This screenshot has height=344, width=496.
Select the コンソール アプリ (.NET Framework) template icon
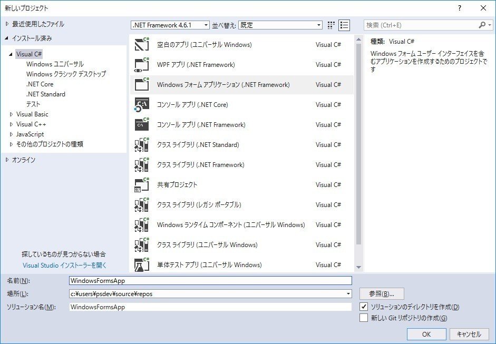point(142,124)
